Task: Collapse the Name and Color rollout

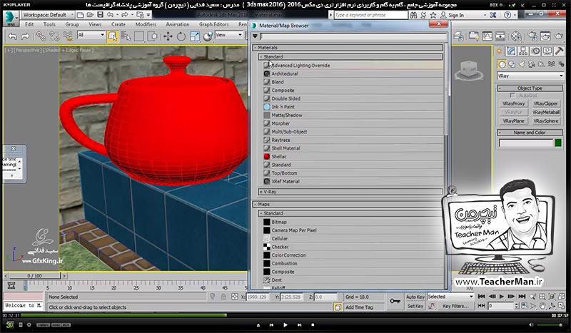Action: click(530, 133)
